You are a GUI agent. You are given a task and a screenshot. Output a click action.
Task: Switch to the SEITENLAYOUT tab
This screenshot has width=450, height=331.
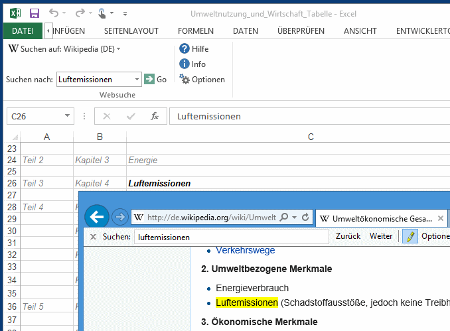pos(131,31)
